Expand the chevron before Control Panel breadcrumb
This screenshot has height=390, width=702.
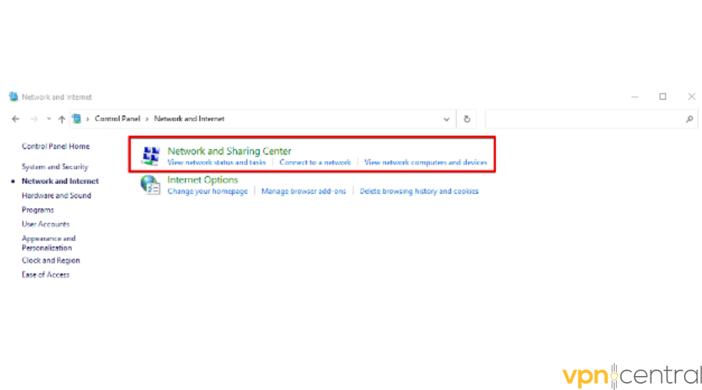(x=87, y=119)
